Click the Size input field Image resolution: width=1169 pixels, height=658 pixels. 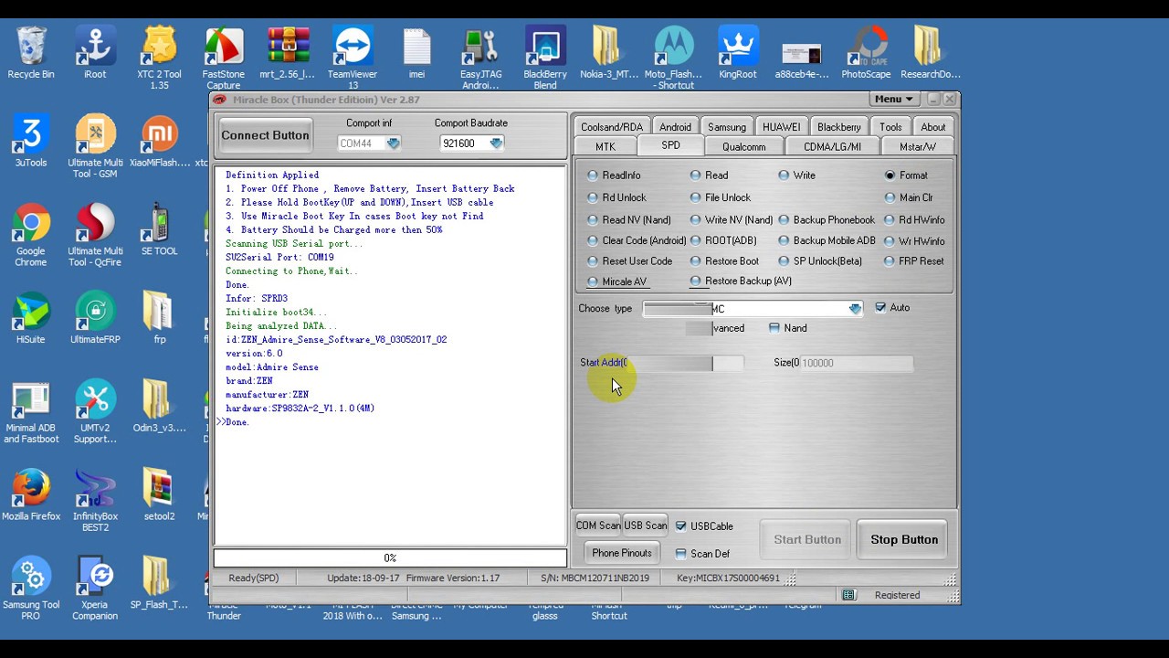click(x=857, y=363)
